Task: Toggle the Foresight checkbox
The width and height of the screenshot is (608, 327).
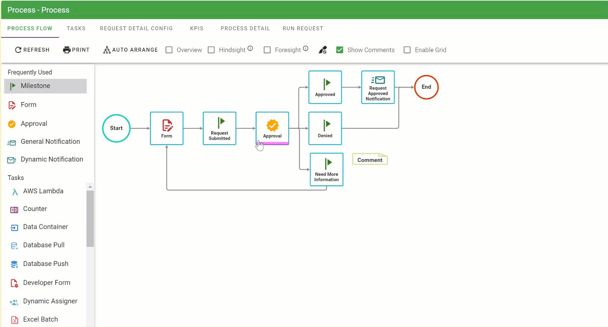Action: [267, 50]
